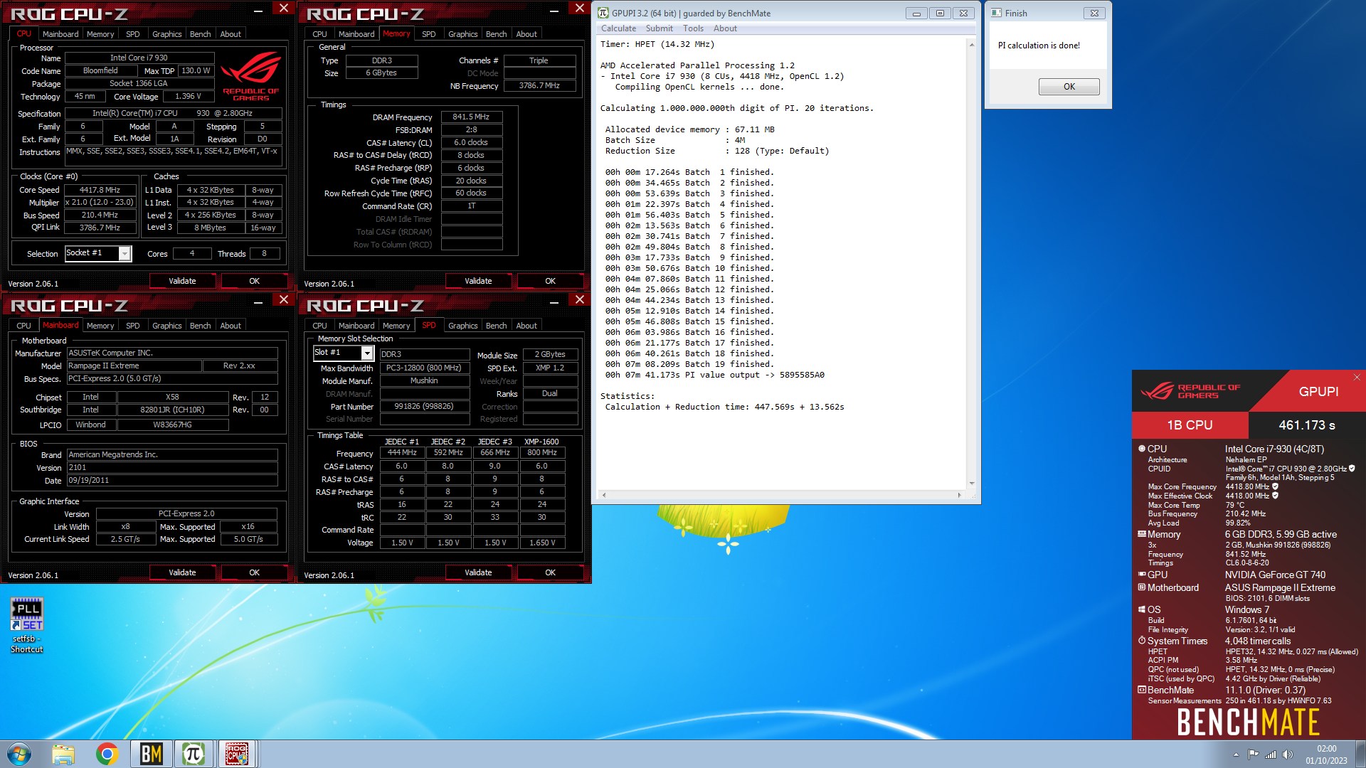Click OK in the Memory-tab CPU-Z window
Viewport: 1366px width, 768px height.
click(x=550, y=281)
